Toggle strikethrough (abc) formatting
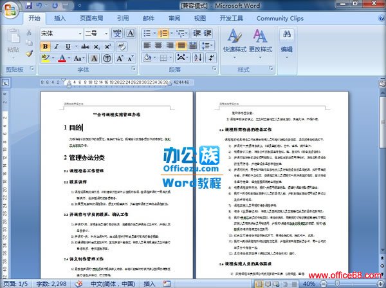386x288 pixels. (x=85, y=46)
